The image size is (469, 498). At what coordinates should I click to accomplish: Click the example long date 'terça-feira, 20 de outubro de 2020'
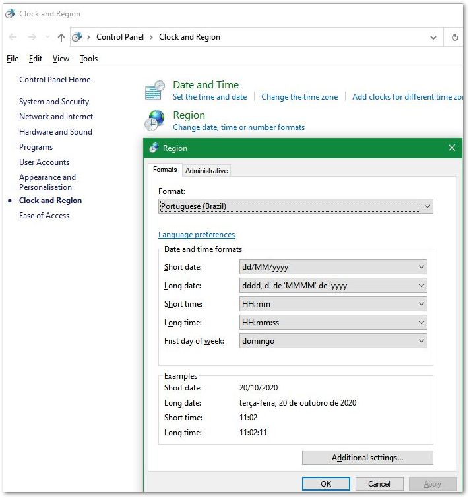[x=298, y=403]
